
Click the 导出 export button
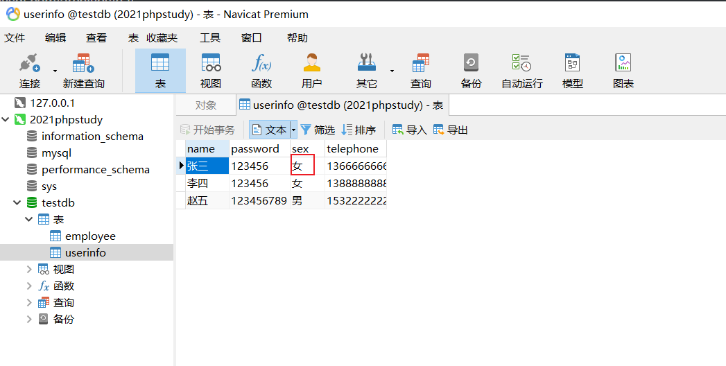tap(451, 130)
